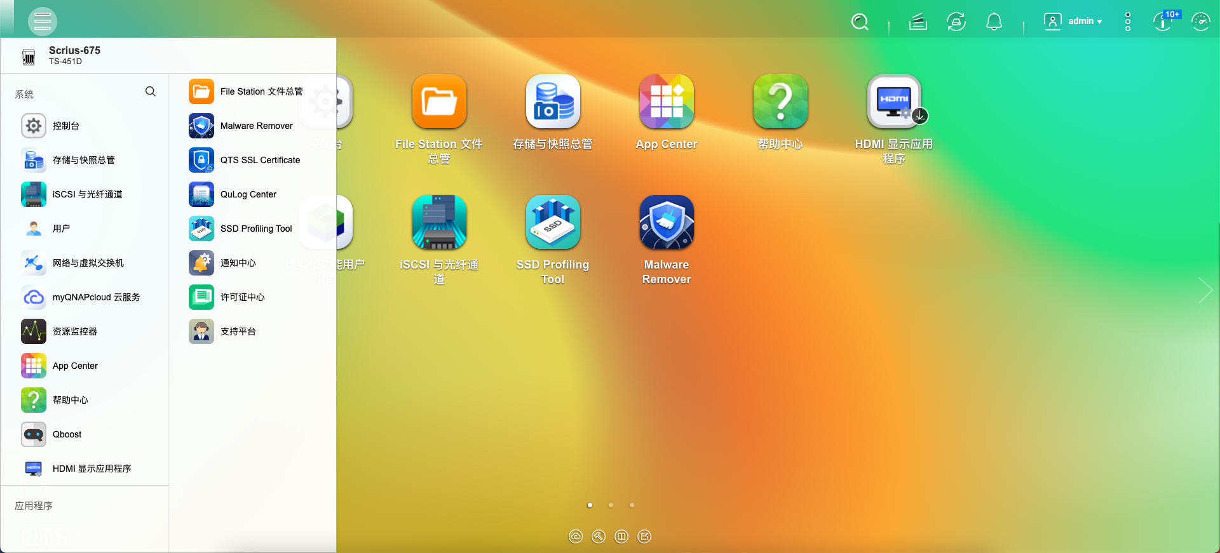This screenshot has height=553, width=1220.
Task: Open Qboost menu icon
Action: point(34,434)
